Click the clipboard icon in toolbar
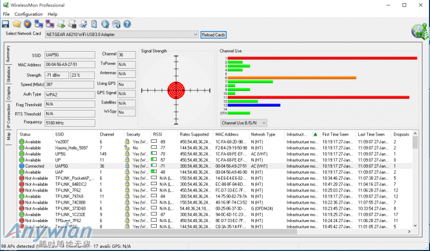The width and height of the screenshot is (430, 251). coord(94,24)
